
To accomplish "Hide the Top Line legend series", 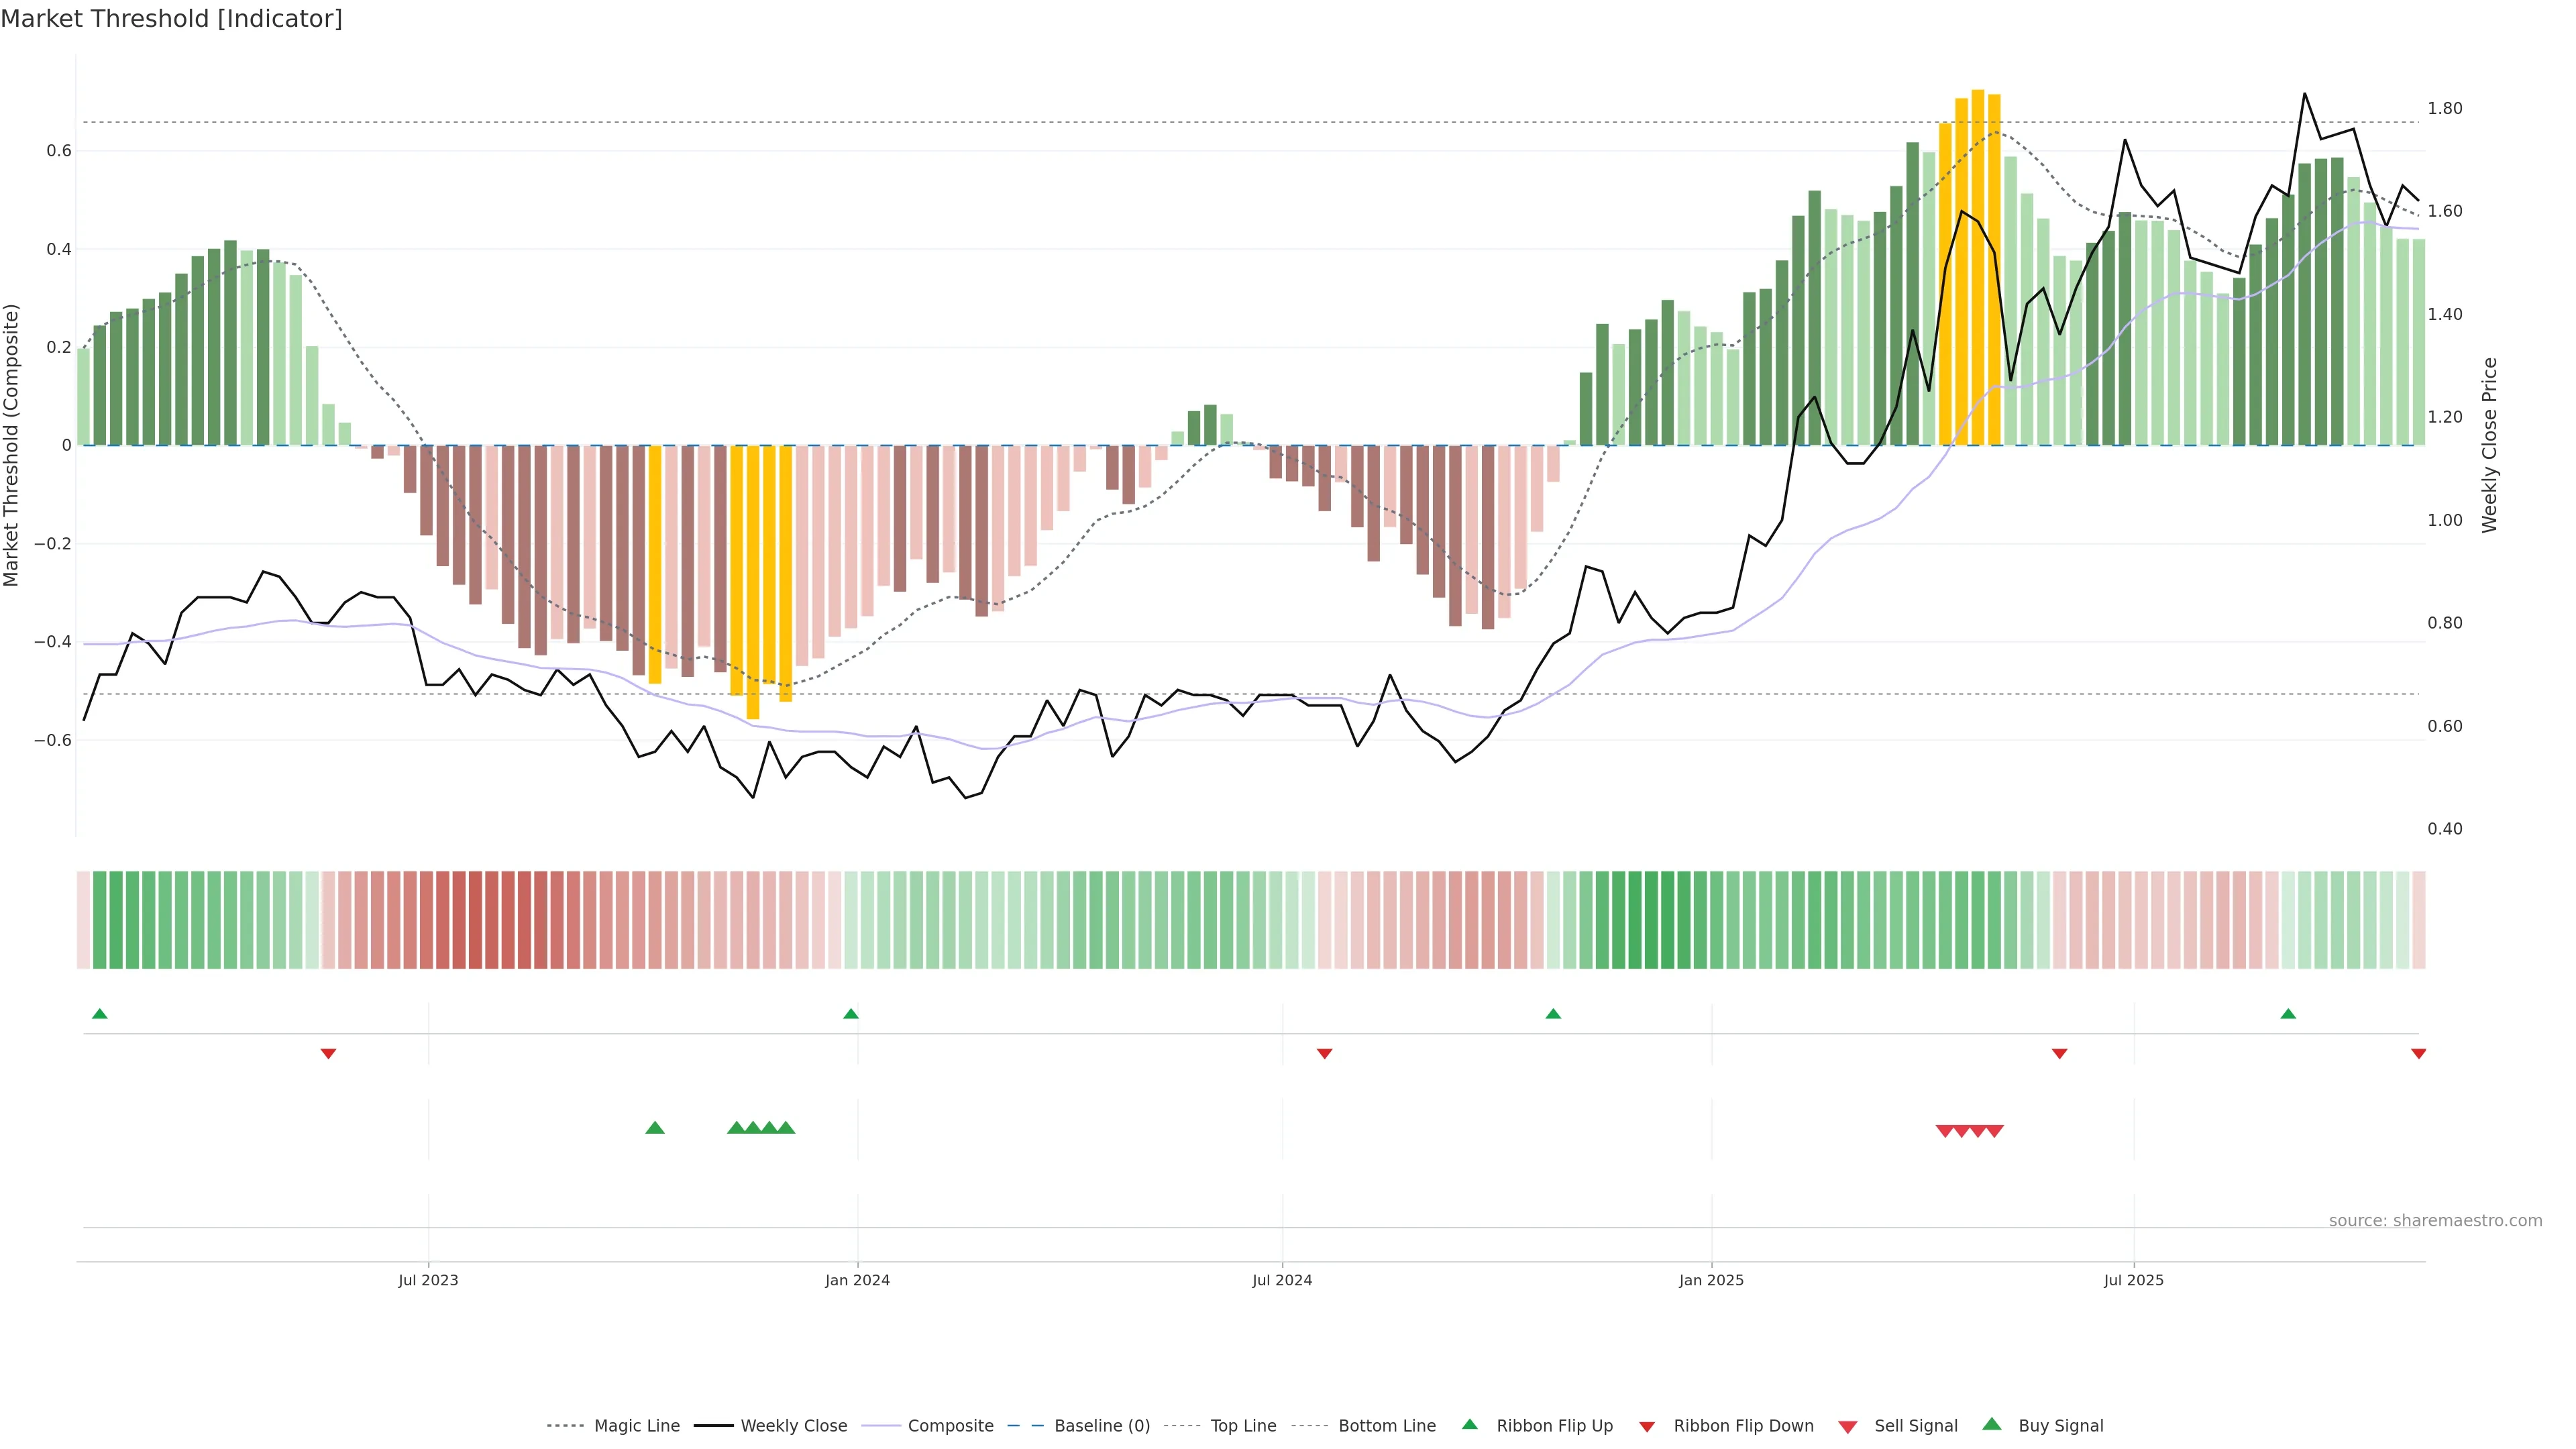I will (x=1243, y=1426).
